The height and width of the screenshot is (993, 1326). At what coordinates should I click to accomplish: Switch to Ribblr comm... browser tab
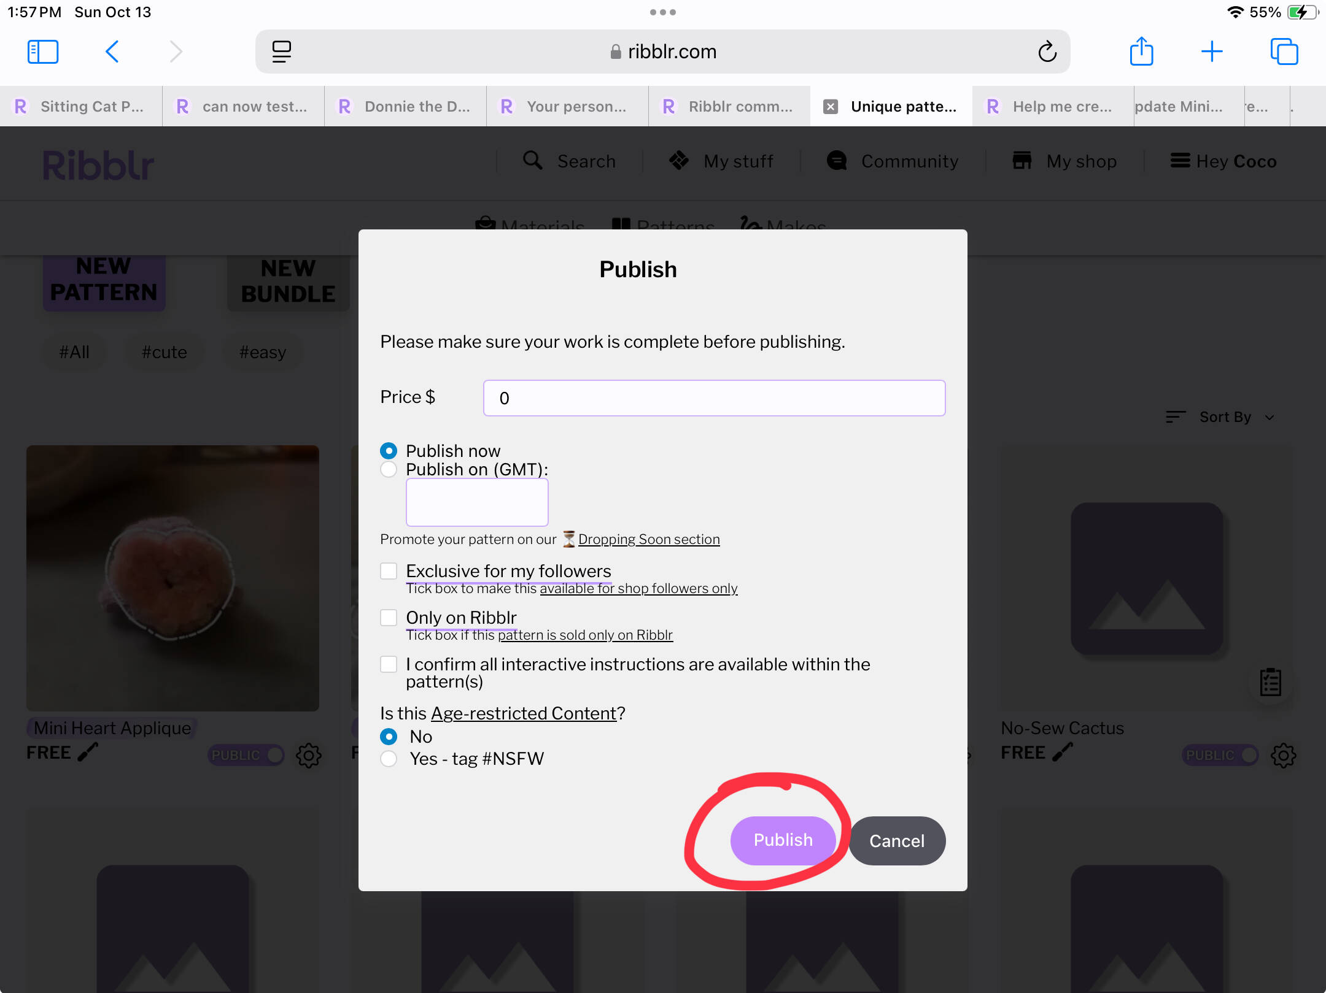(x=729, y=106)
